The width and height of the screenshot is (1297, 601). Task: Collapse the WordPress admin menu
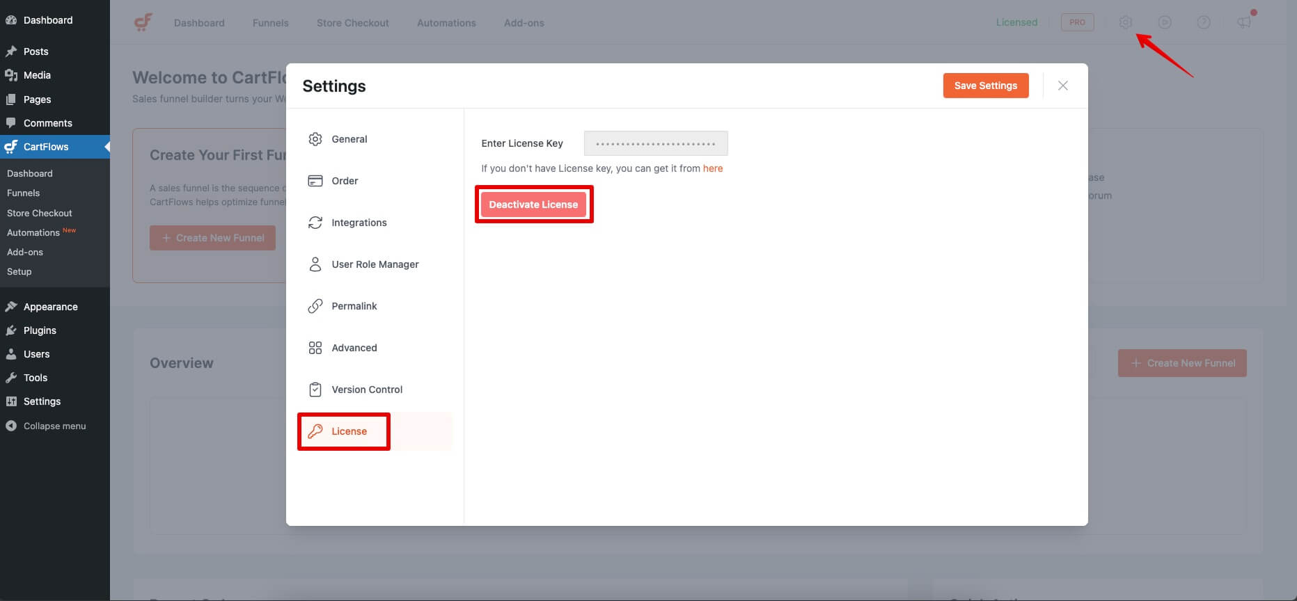(54, 426)
